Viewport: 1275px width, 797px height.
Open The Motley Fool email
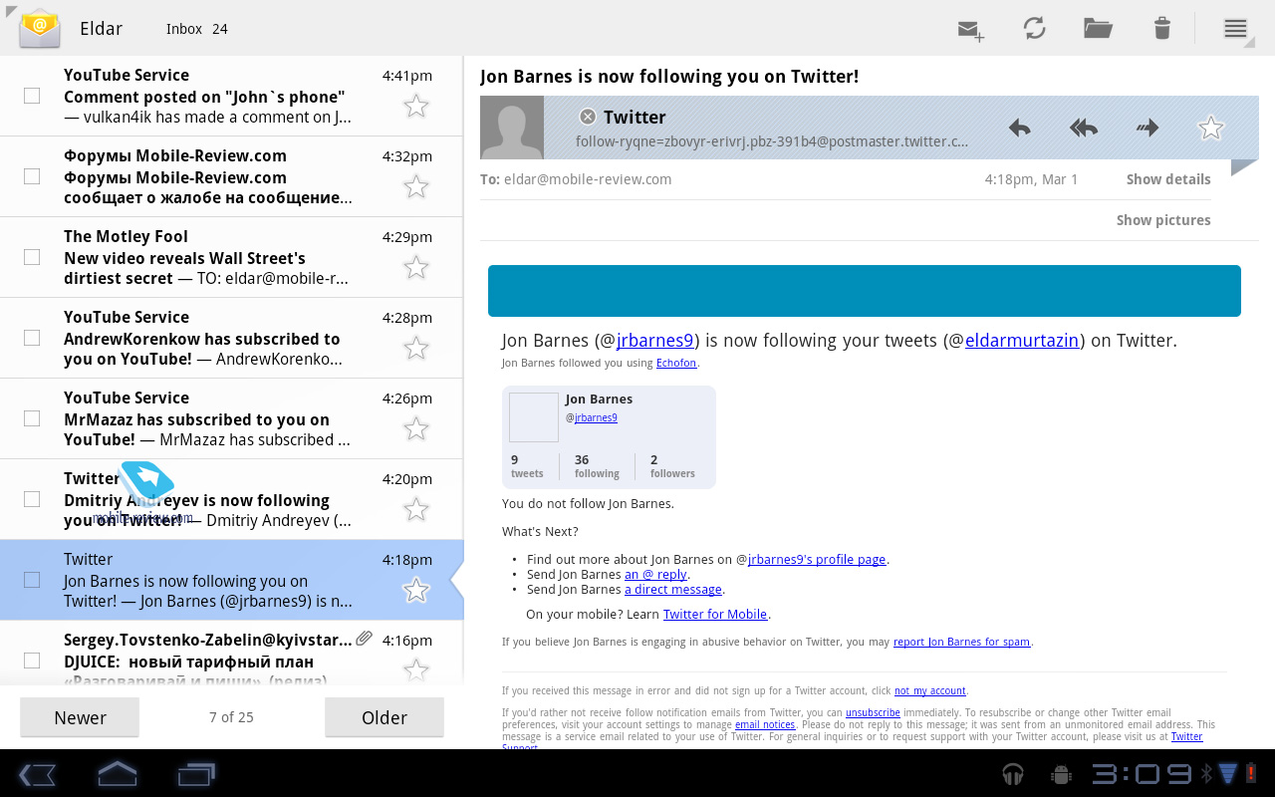coord(231,257)
